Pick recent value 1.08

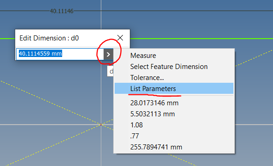tap(174, 125)
